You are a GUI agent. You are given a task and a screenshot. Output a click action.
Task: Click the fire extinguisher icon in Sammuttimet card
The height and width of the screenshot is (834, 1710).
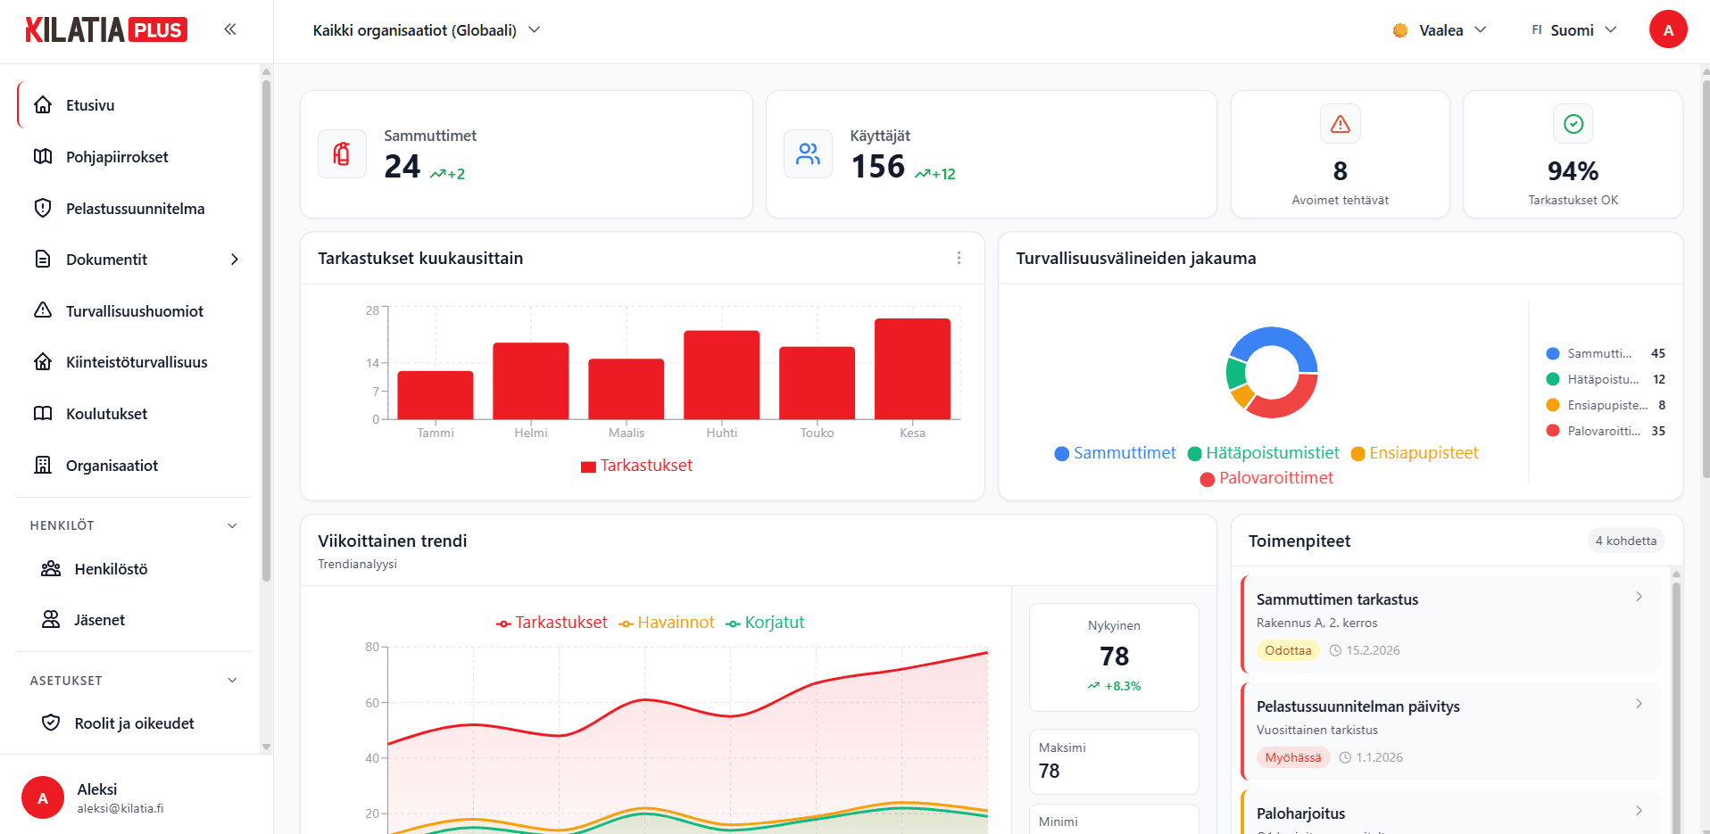(342, 154)
